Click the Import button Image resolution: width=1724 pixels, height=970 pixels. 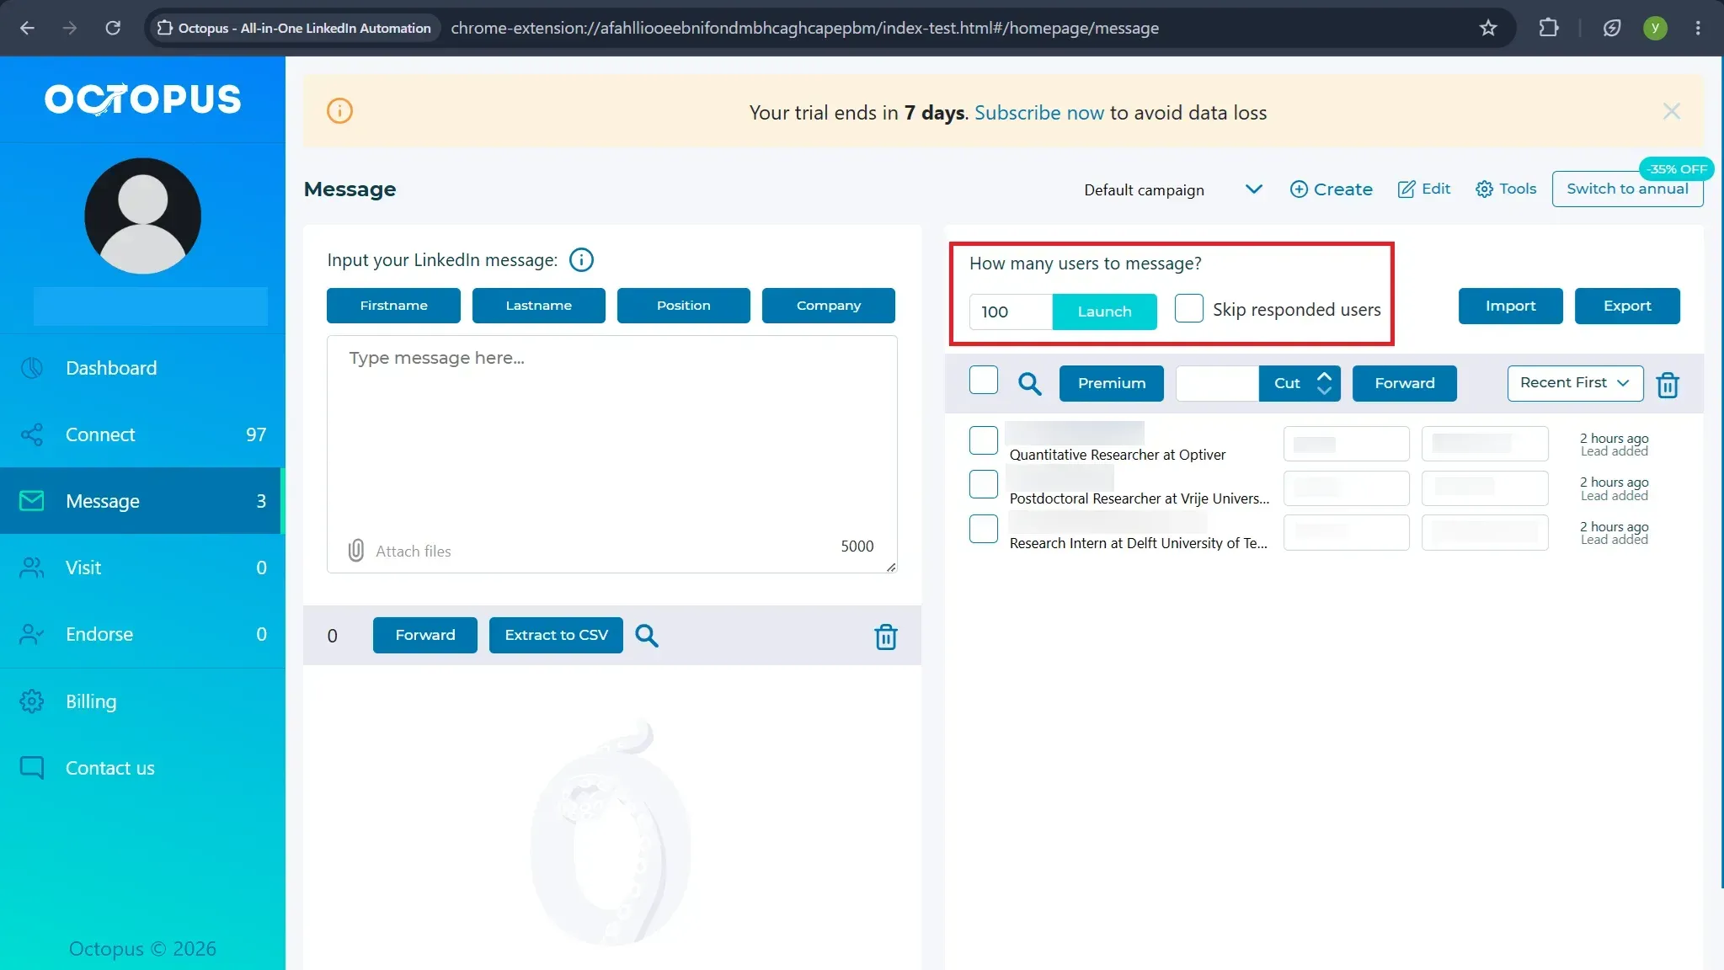pos(1510,306)
